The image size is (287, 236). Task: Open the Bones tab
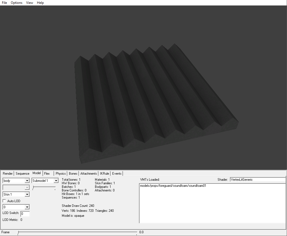click(73, 174)
